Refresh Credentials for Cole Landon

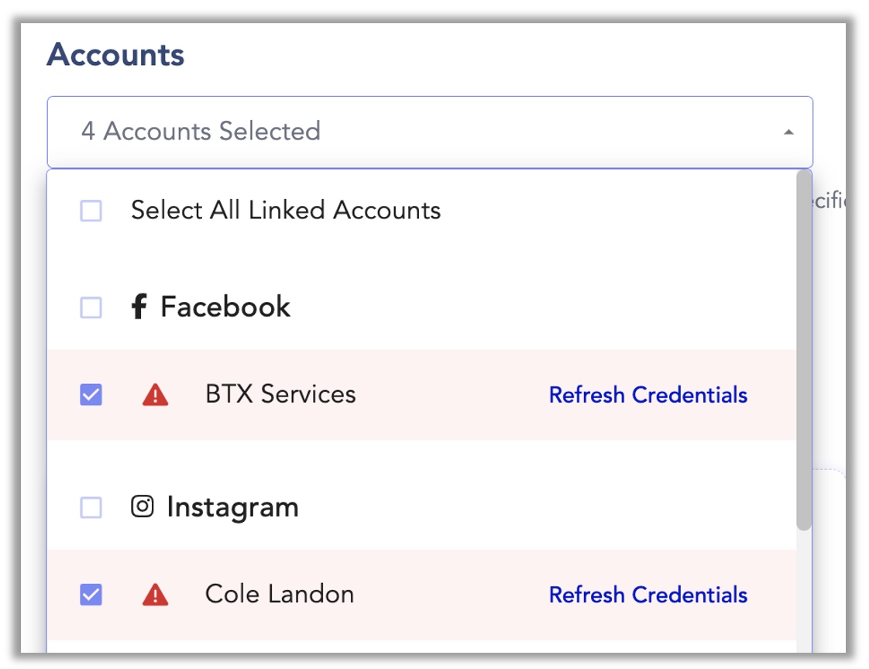[647, 595]
